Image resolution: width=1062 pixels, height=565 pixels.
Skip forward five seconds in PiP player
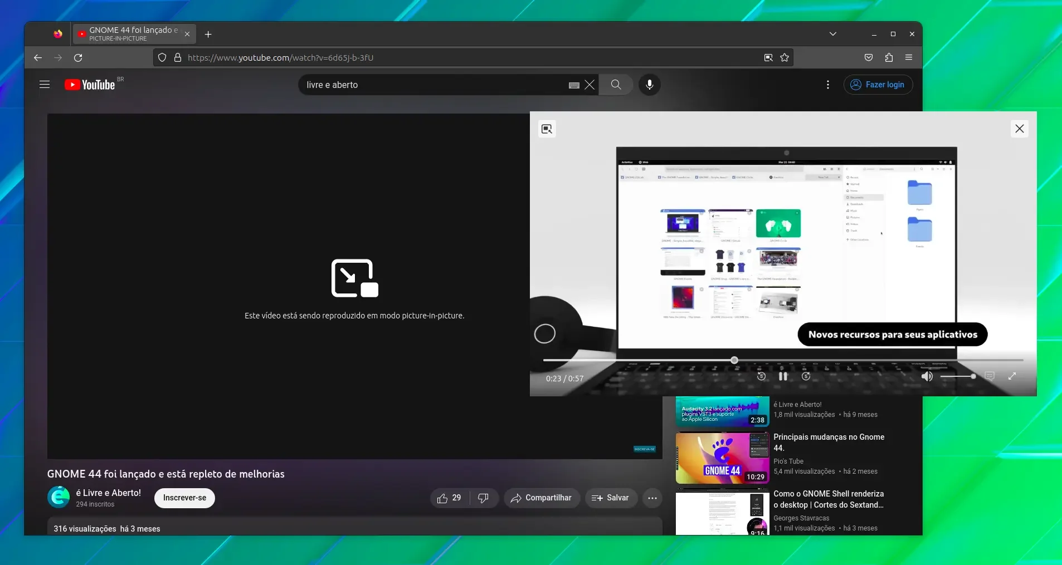pos(806,376)
